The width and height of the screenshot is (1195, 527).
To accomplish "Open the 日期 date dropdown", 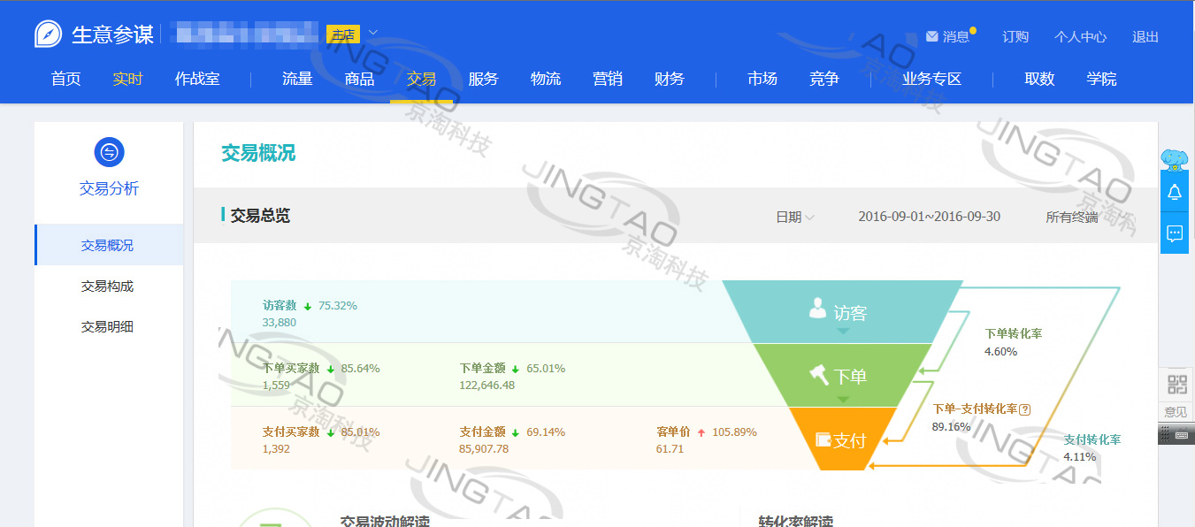I will [x=794, y=217].
